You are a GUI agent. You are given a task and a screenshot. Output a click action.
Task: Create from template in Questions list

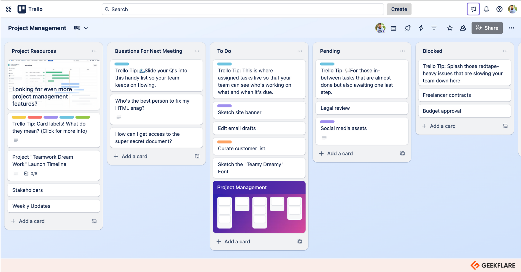click(x=197, y=156)
